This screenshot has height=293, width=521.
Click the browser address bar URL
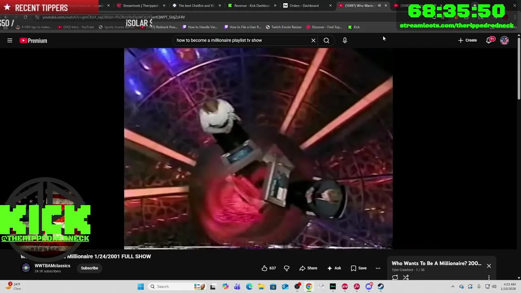pos(114,17)
